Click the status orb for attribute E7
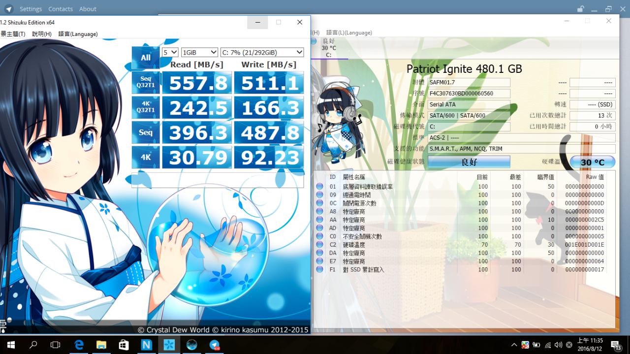This screenshot has height=354, width=630. pos(319,261)
